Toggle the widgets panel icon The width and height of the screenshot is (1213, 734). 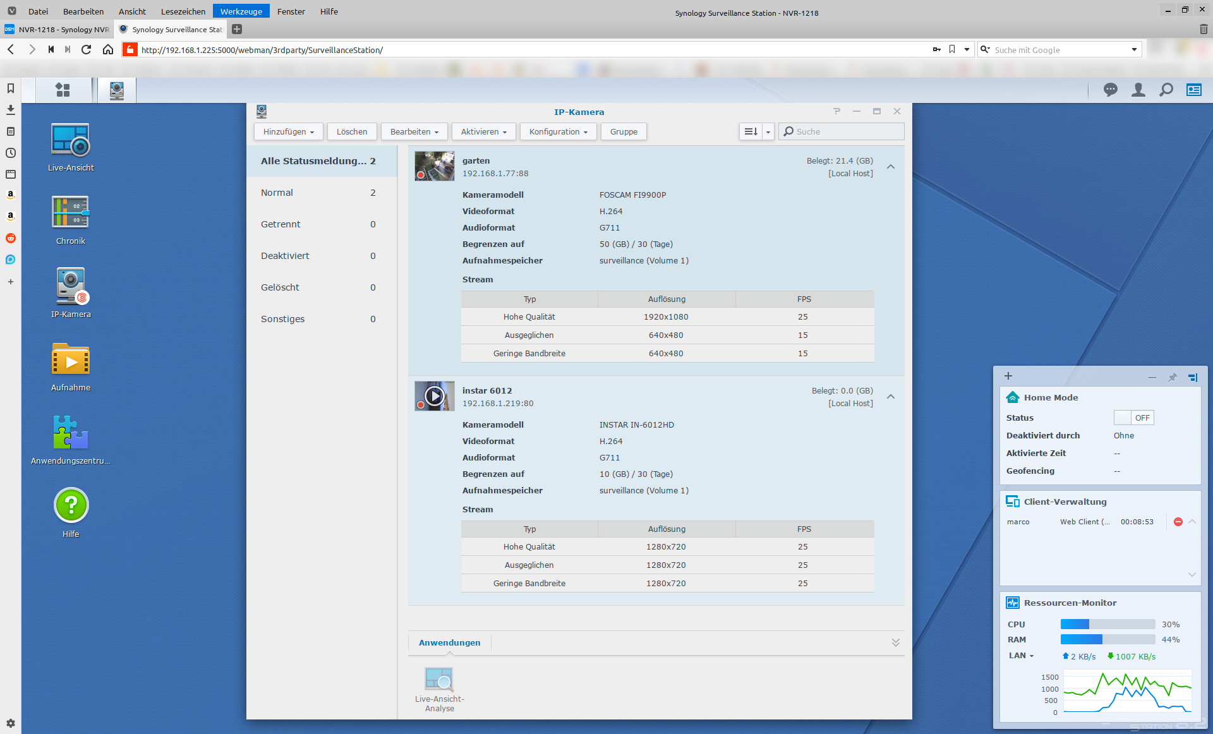1194,90
